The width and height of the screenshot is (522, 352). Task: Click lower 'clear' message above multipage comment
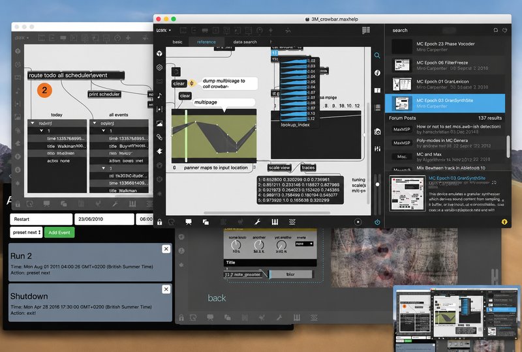pos(185,96)
